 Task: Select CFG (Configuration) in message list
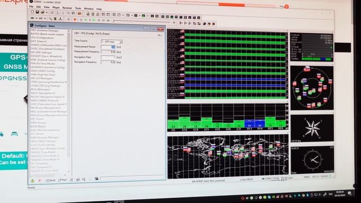point(42,38)
